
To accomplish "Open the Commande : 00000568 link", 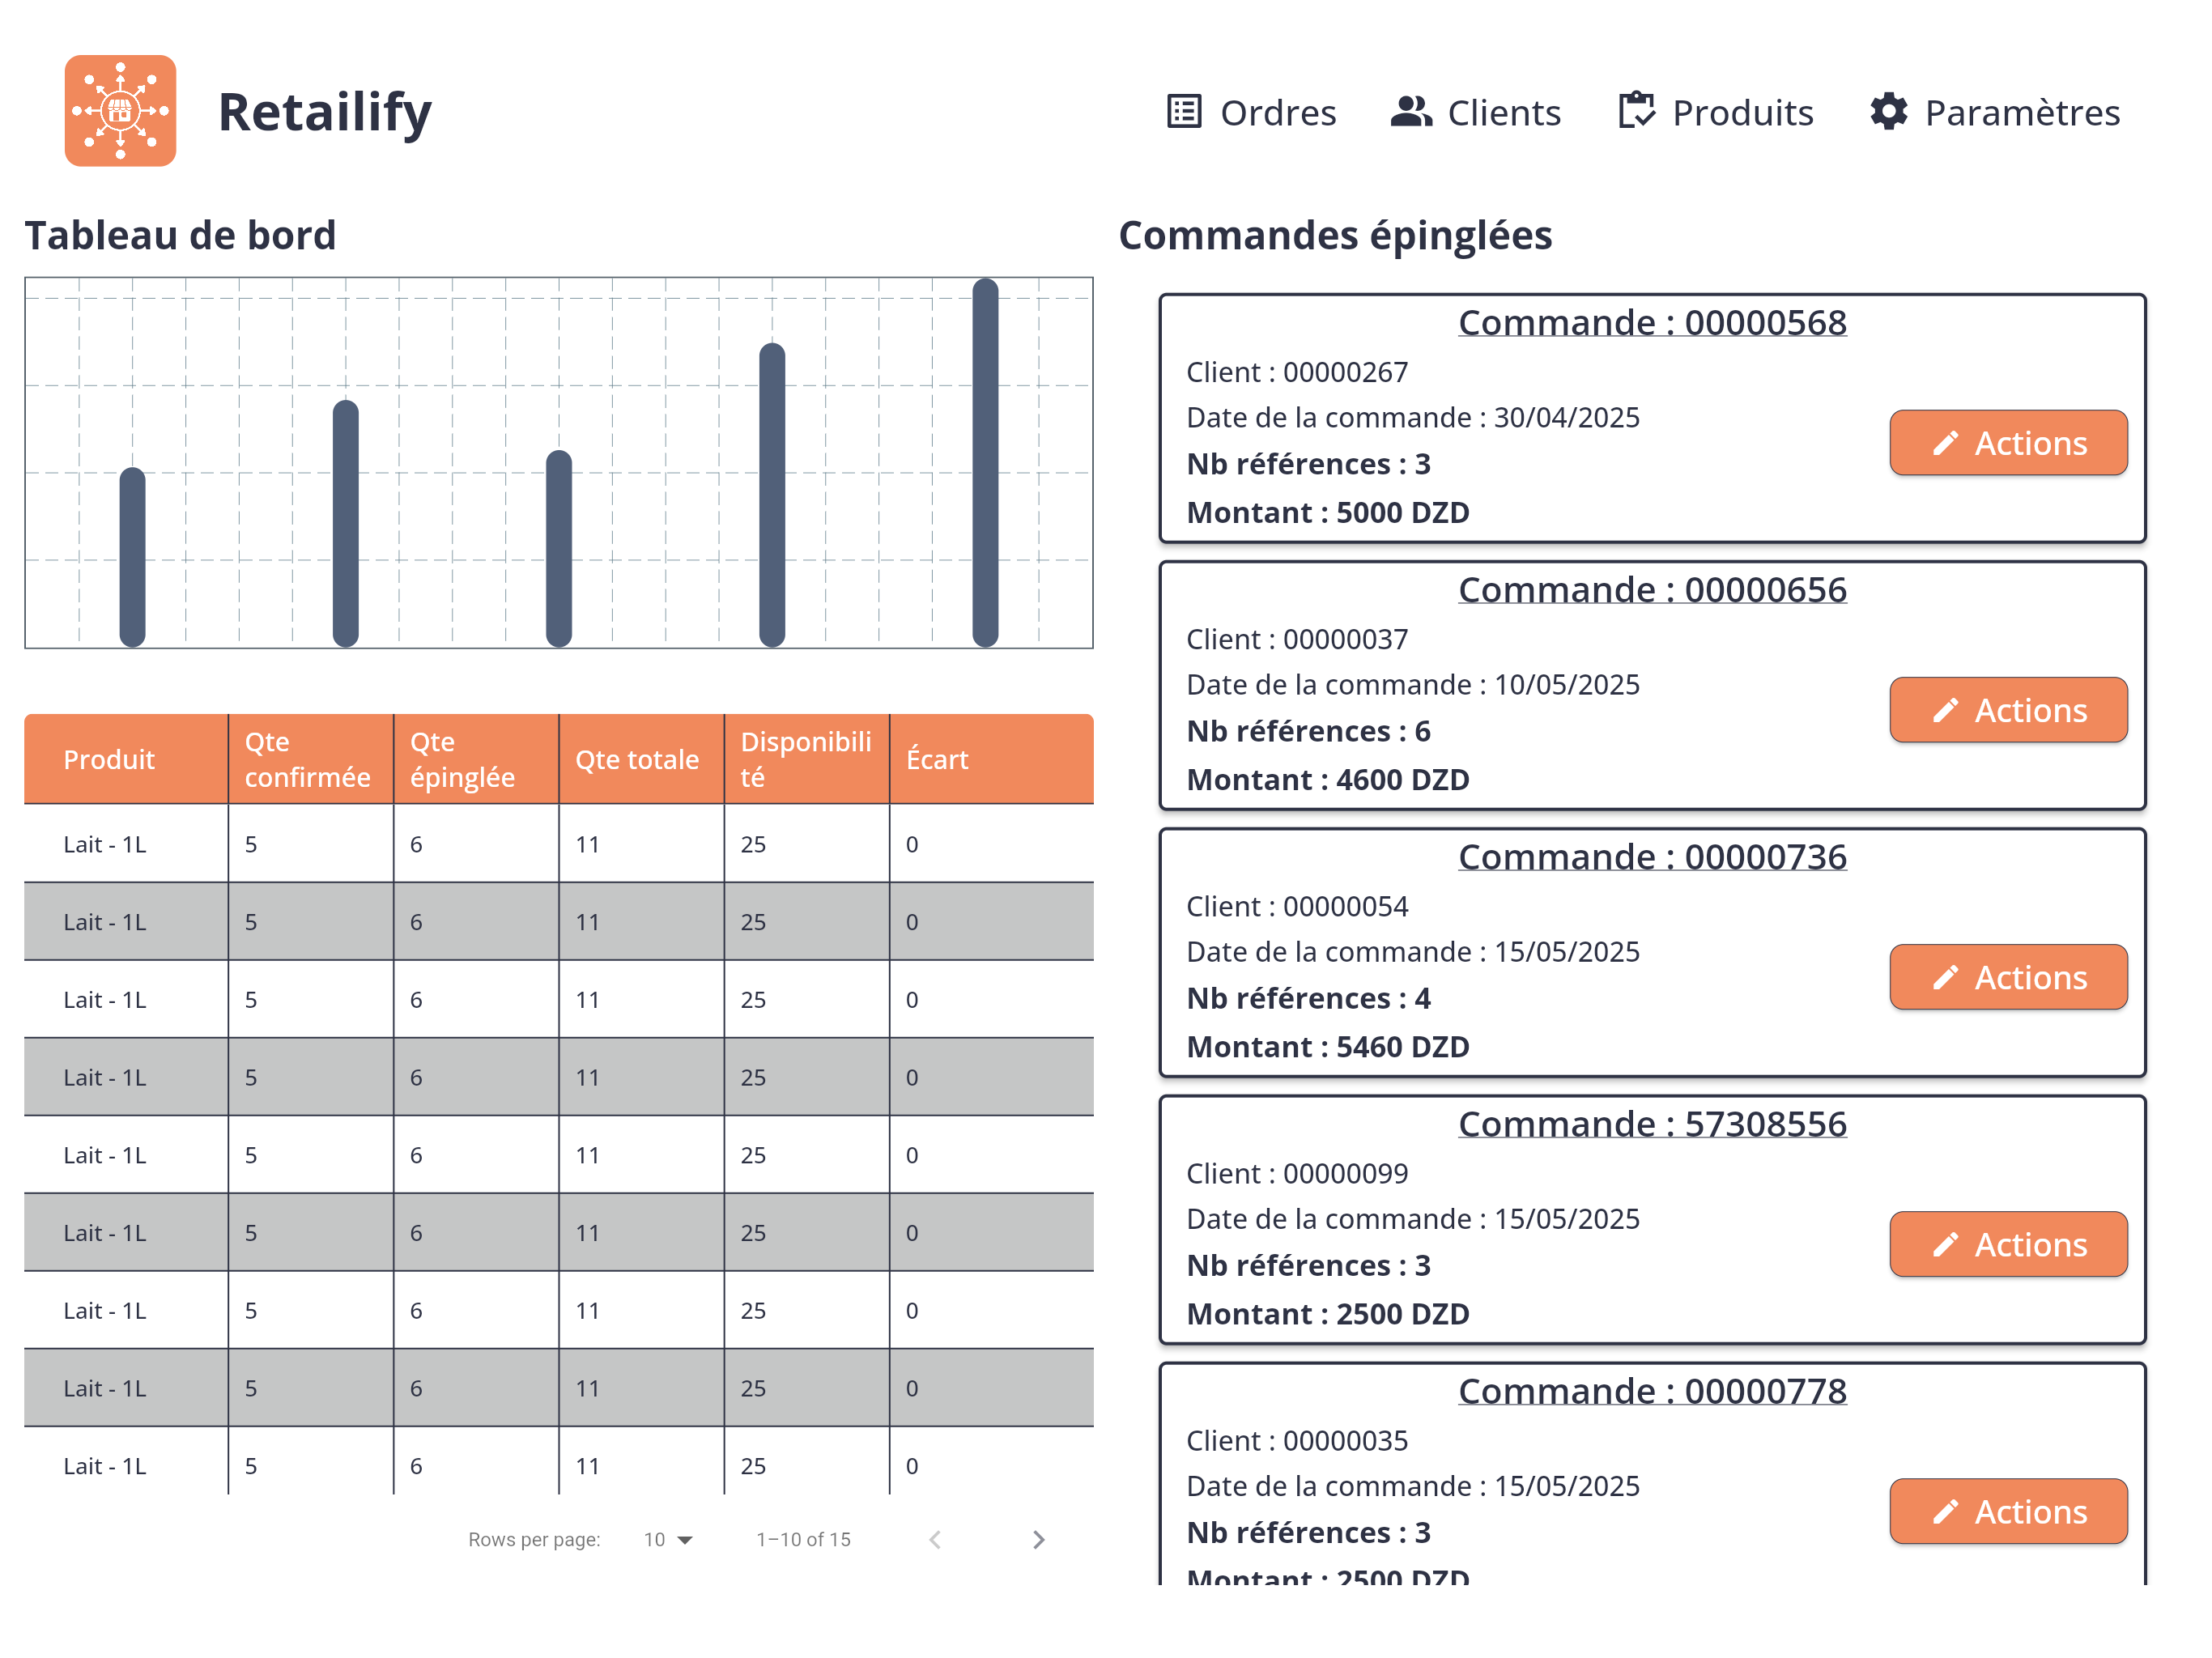I will (x=1652, y=323).
